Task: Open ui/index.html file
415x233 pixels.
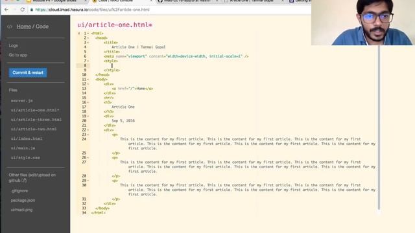Action: pos(27,139)
